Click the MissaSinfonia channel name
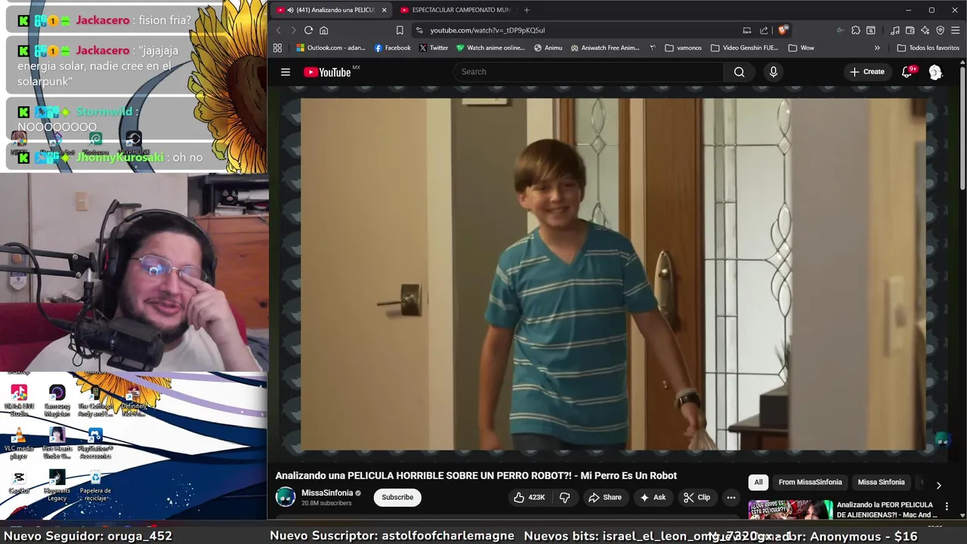967x544 pixels. pyautogui.click(x=327, y=493)
